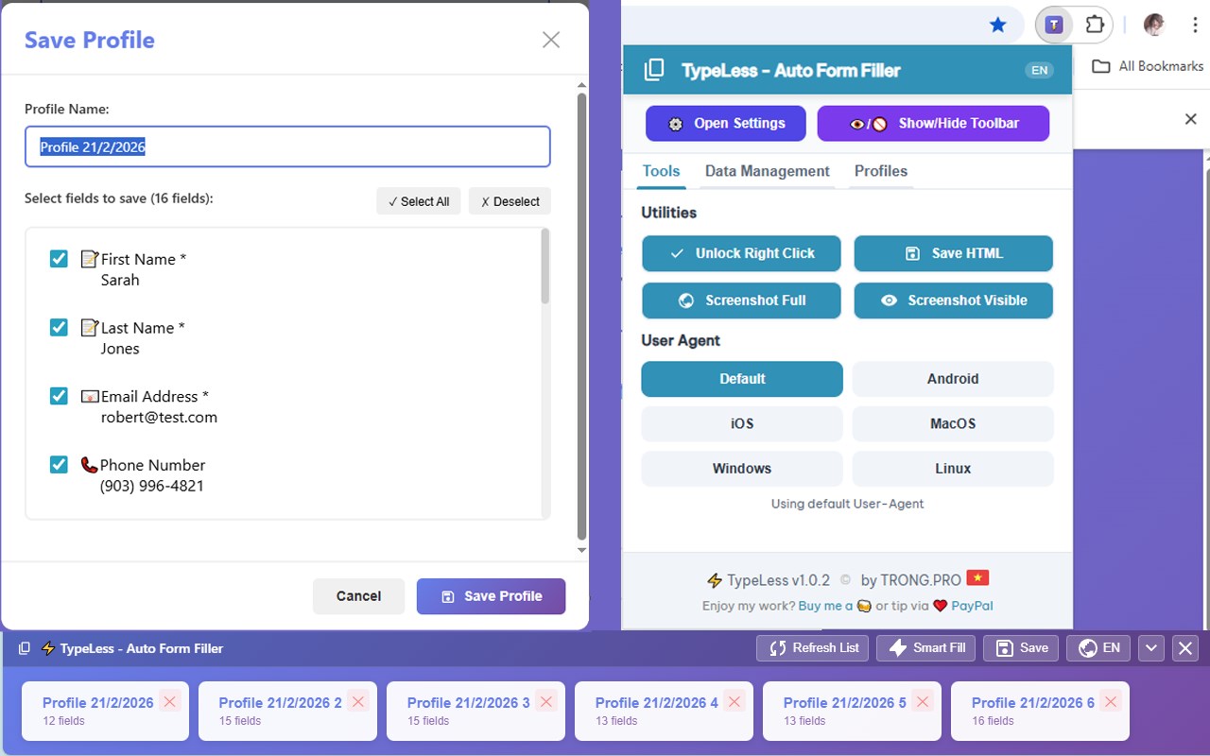Click Smart Fill in bottom toolbar
The width and height of the screenshot is (1210, 756).
pos(925,648)
